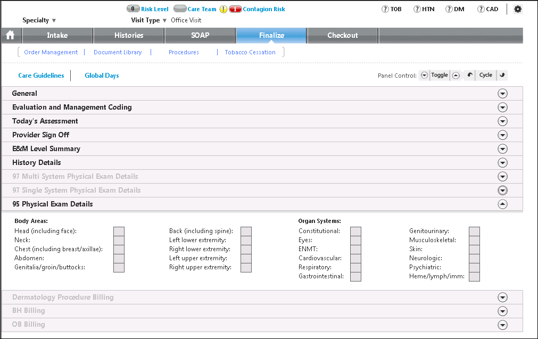Cycle panels forward with right curved arrow

502,75
